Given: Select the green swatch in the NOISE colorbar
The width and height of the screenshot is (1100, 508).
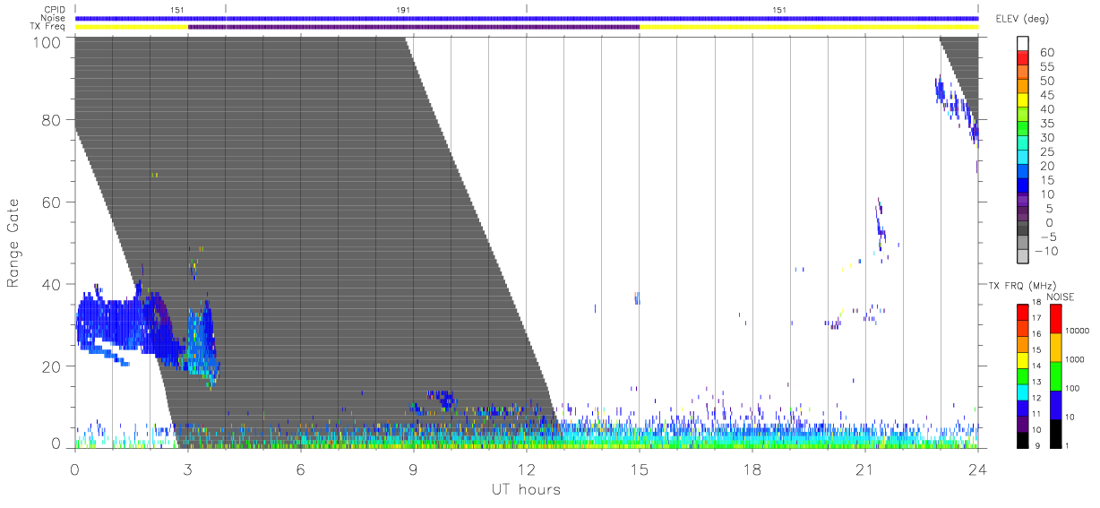Looking at the screenshot, I should point(1055,375).
